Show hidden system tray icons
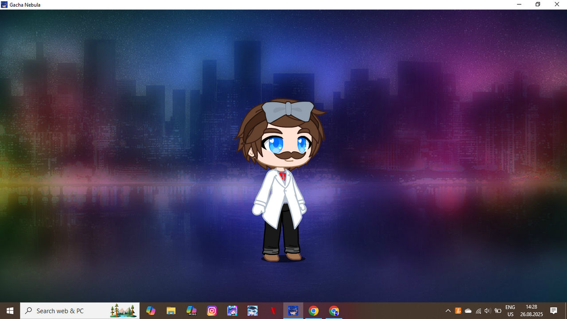Screen dimensions: 567x319 coord(448,311)
